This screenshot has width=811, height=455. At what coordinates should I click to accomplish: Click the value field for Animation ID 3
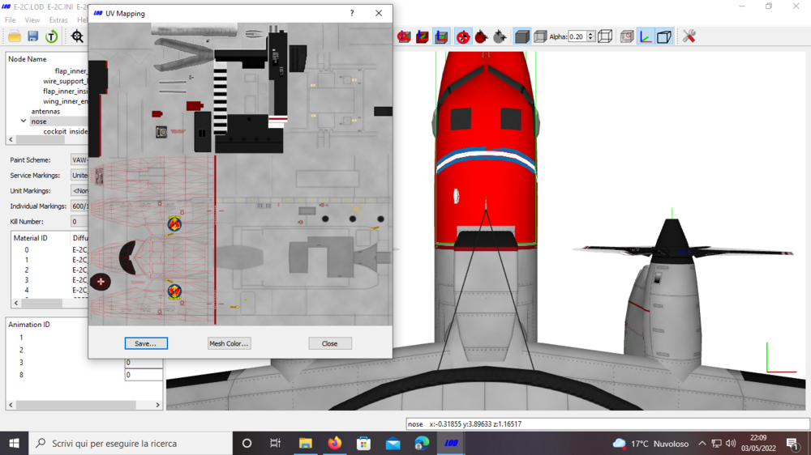pos(144,363)
